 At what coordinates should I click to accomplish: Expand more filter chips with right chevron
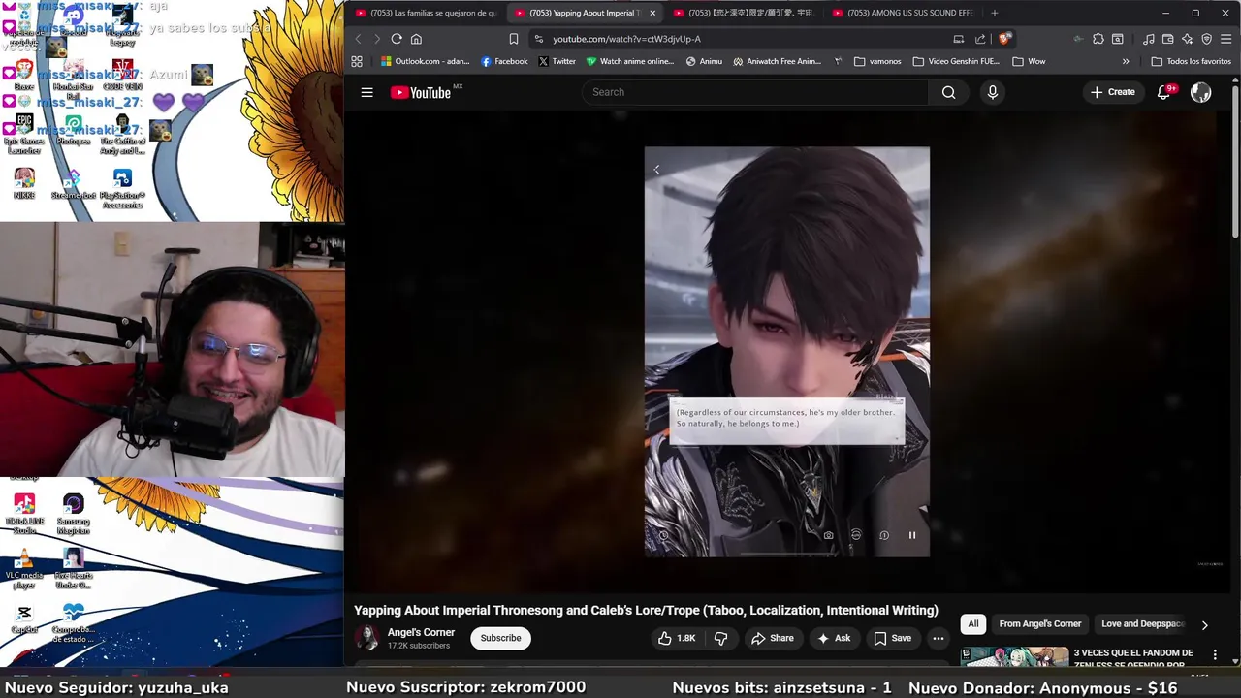pyautogui.click(x=1204, y=625)
